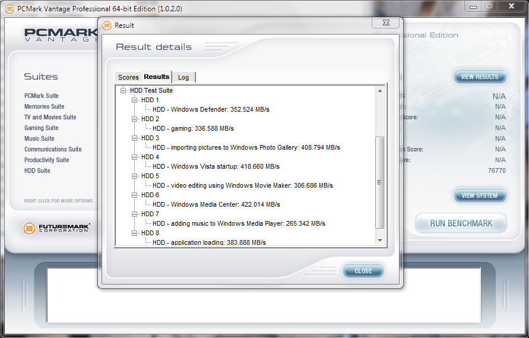The image size is (529, 338).
Task: Collapse the HDD Test Suite node
Action: [123, 90]
